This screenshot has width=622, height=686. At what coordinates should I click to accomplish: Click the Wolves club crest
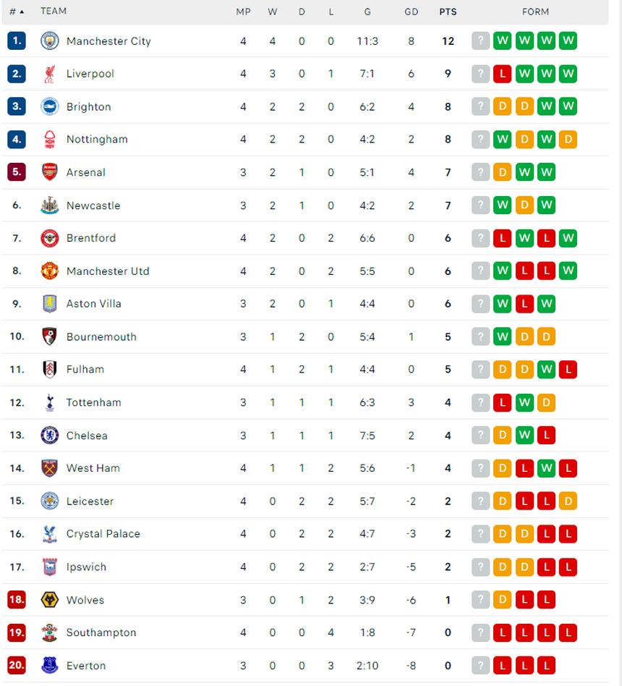(x=49, y=600)
